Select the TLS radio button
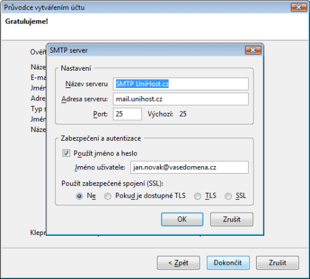This screenshot has width=310, height=279. coord(198,196)
